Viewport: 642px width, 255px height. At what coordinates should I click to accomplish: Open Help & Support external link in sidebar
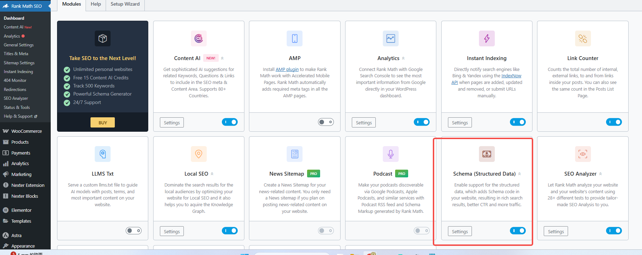(x=20, y=116)
